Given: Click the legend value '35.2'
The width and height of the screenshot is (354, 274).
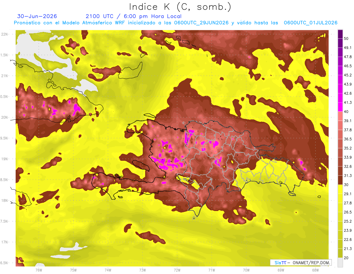Looking at the screenshot, I should 348,148.
